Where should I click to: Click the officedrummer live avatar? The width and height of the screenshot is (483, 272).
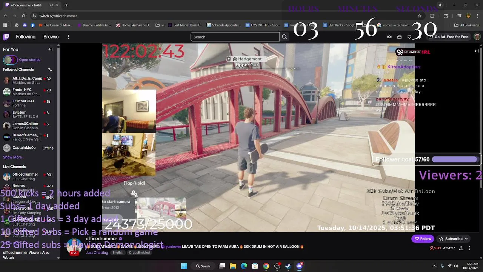[x=74, y=246]
